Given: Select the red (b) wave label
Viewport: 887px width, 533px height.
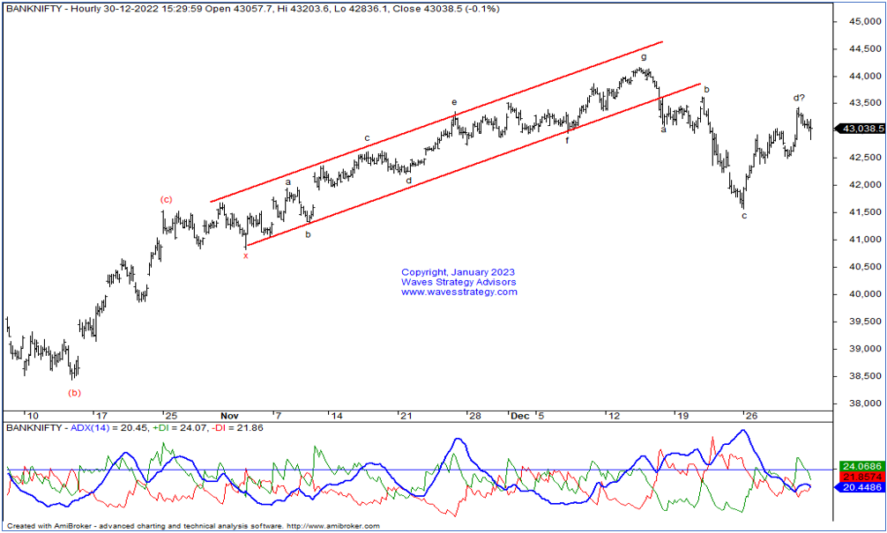Looking at the screenshot, I should point(75,393).
